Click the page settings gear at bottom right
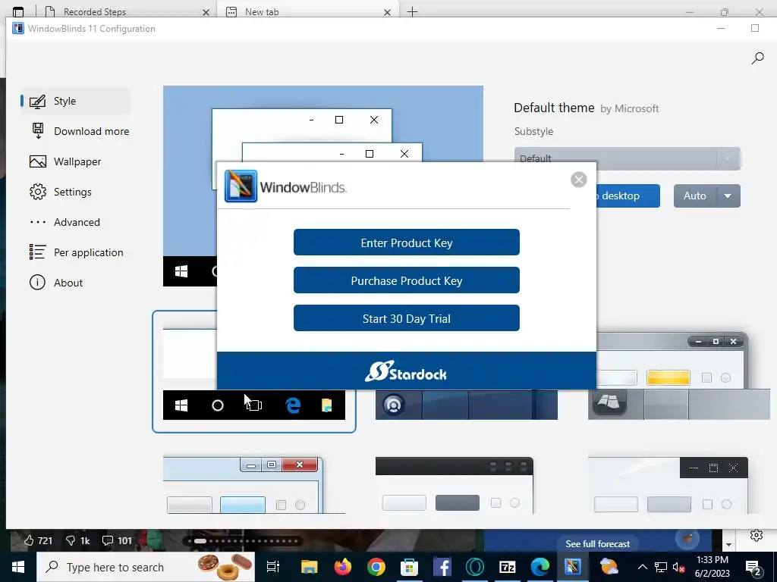777x582 pixels. (757, 535)
